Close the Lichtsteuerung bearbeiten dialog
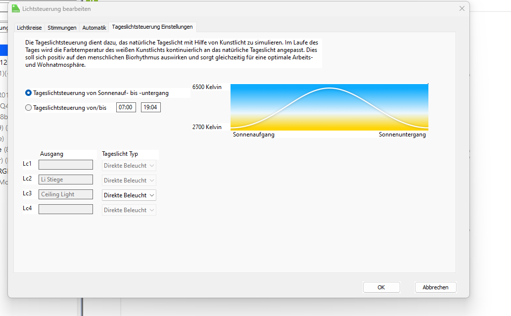The width and height of the screenshot is (511, 316). pos(462,9)
